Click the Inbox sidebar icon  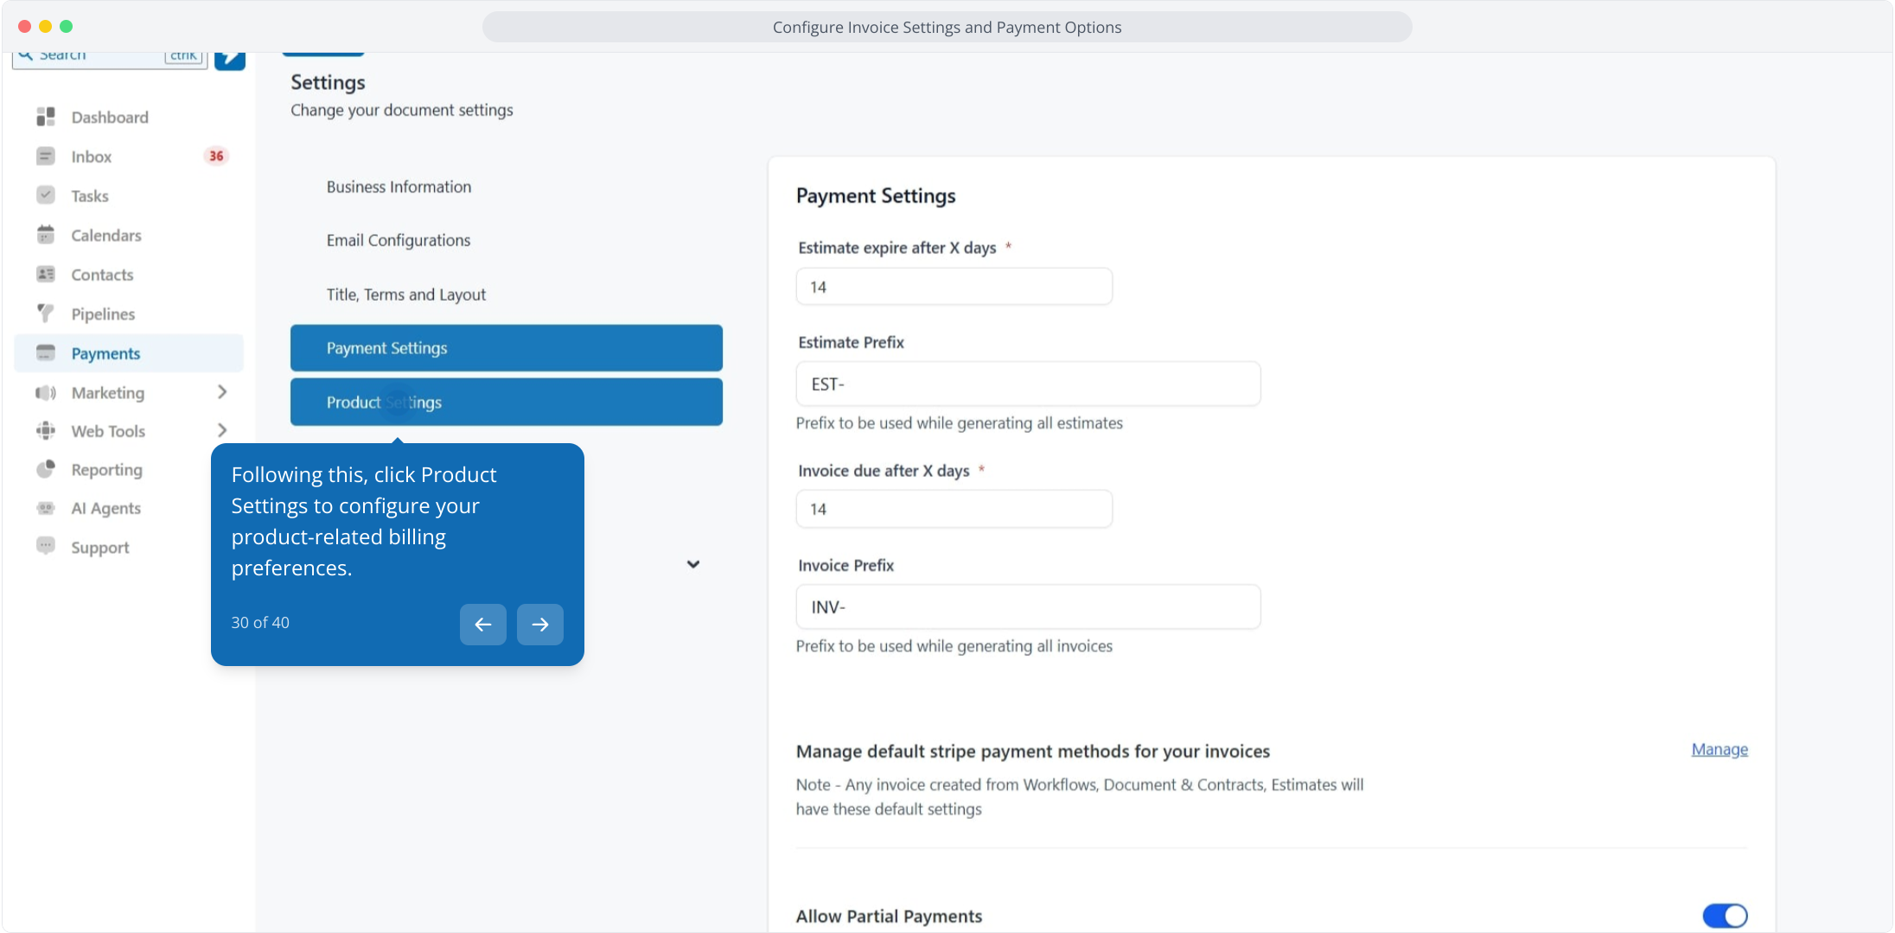pyautogui.click(x=46, y=156)
